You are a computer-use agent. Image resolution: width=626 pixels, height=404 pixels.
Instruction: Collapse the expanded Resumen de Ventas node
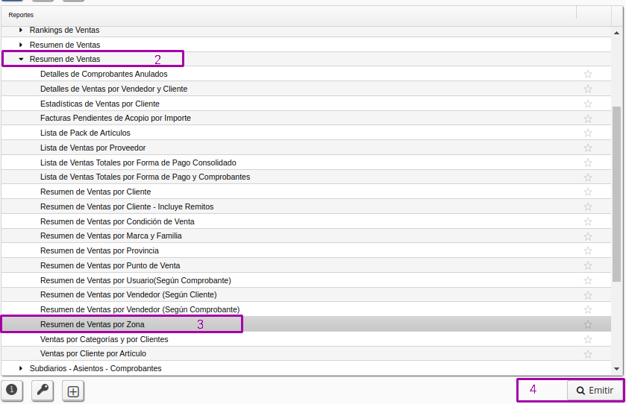click(x=21, y=59)
